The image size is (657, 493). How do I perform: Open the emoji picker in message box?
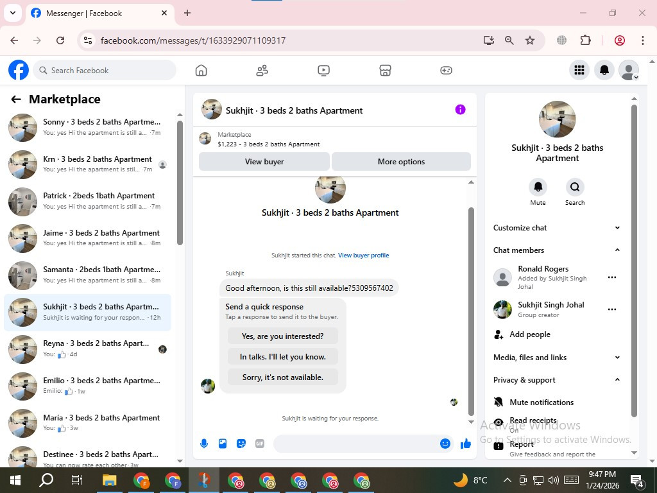coord(445,444)
